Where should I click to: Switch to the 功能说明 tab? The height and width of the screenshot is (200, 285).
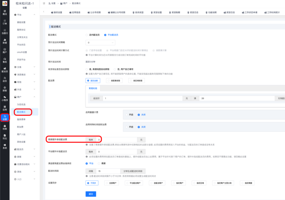tap(211, 13)
